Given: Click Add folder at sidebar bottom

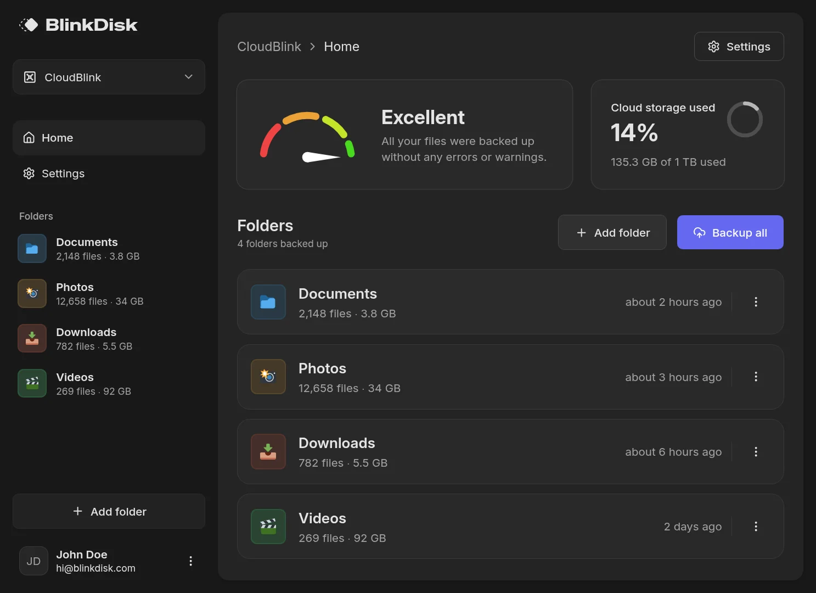Looking at the screenshot, I should (x=109, y=511).
